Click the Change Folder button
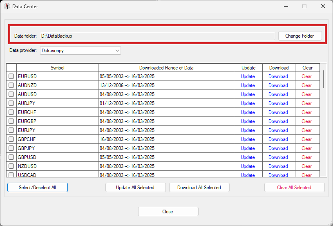The width and height of the screenshot is (333, 226). click(x=300, y=36)
